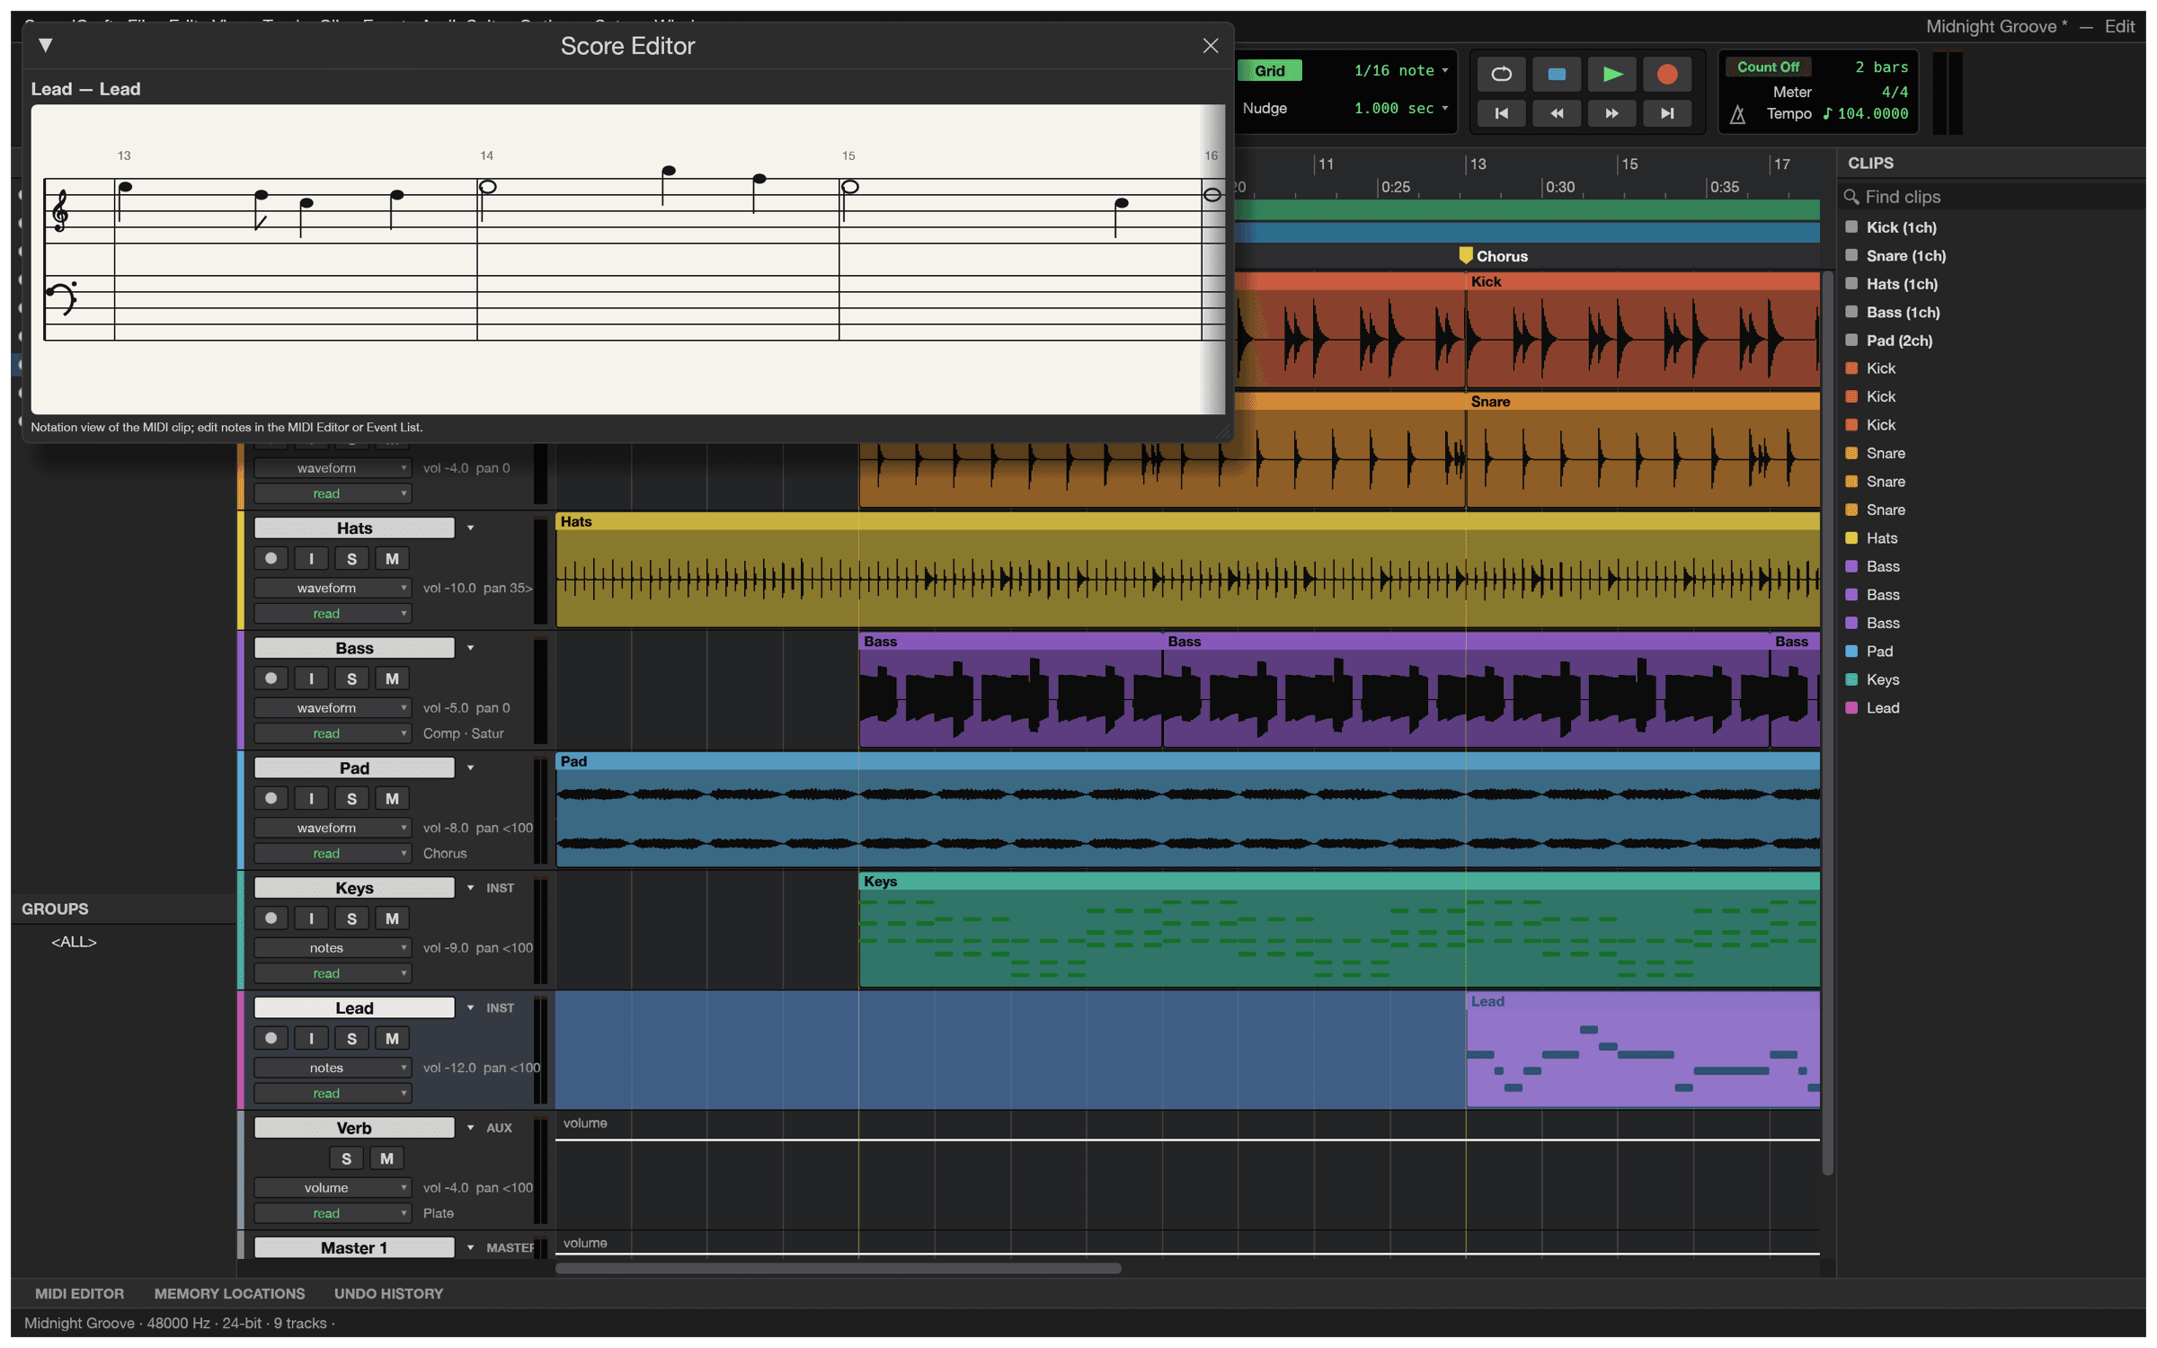Click the rewind icon in transport
2157x1348 pixels.
click(x=1557, y=113)
